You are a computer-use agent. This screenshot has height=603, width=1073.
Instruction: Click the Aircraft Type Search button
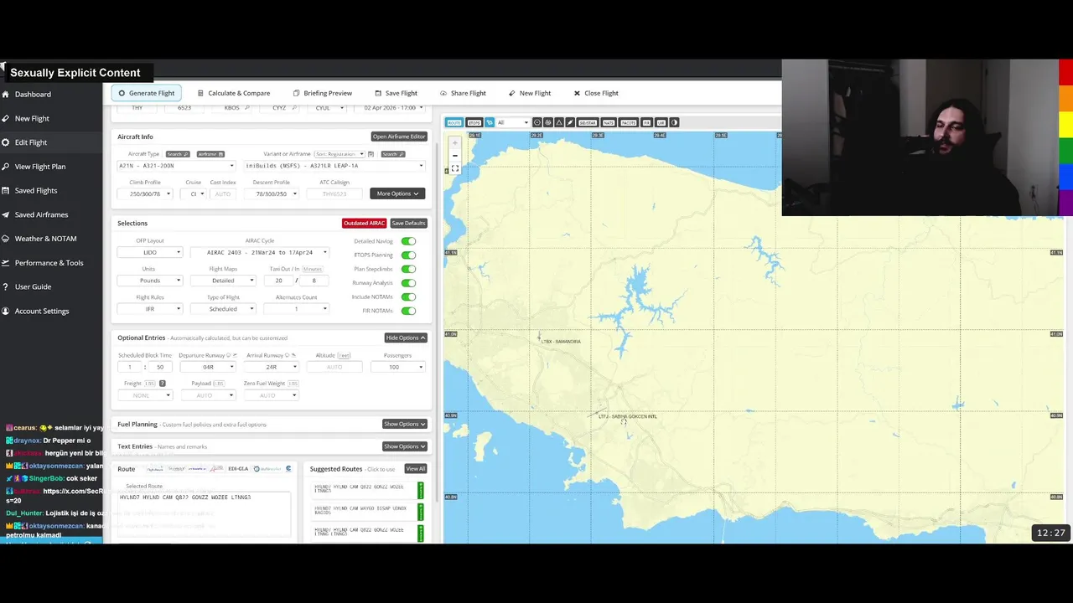(x=177, y=154)
